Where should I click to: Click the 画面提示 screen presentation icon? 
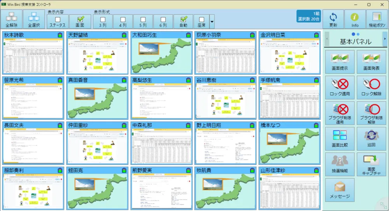340,62
